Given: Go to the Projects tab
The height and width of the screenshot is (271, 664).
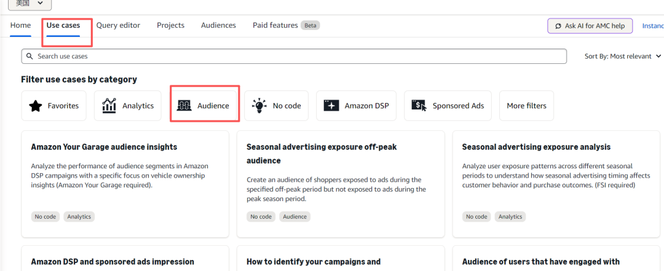Looking at the screenshot, I should point(170,25).
